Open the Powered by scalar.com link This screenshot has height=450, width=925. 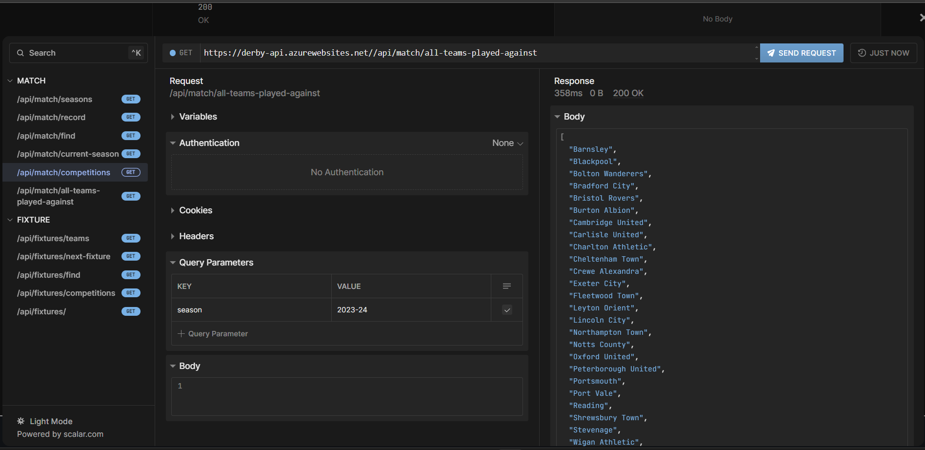tap(60, 434)
